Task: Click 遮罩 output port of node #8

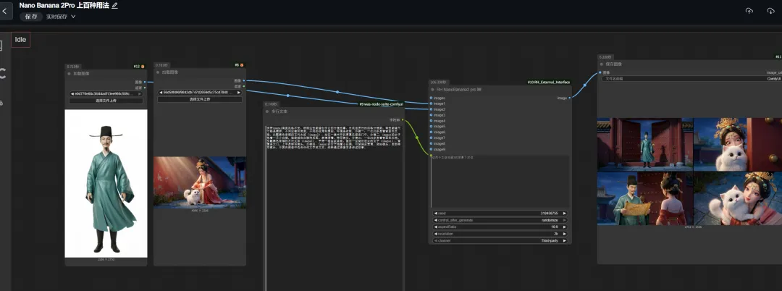Action: [x=244, y=86]
